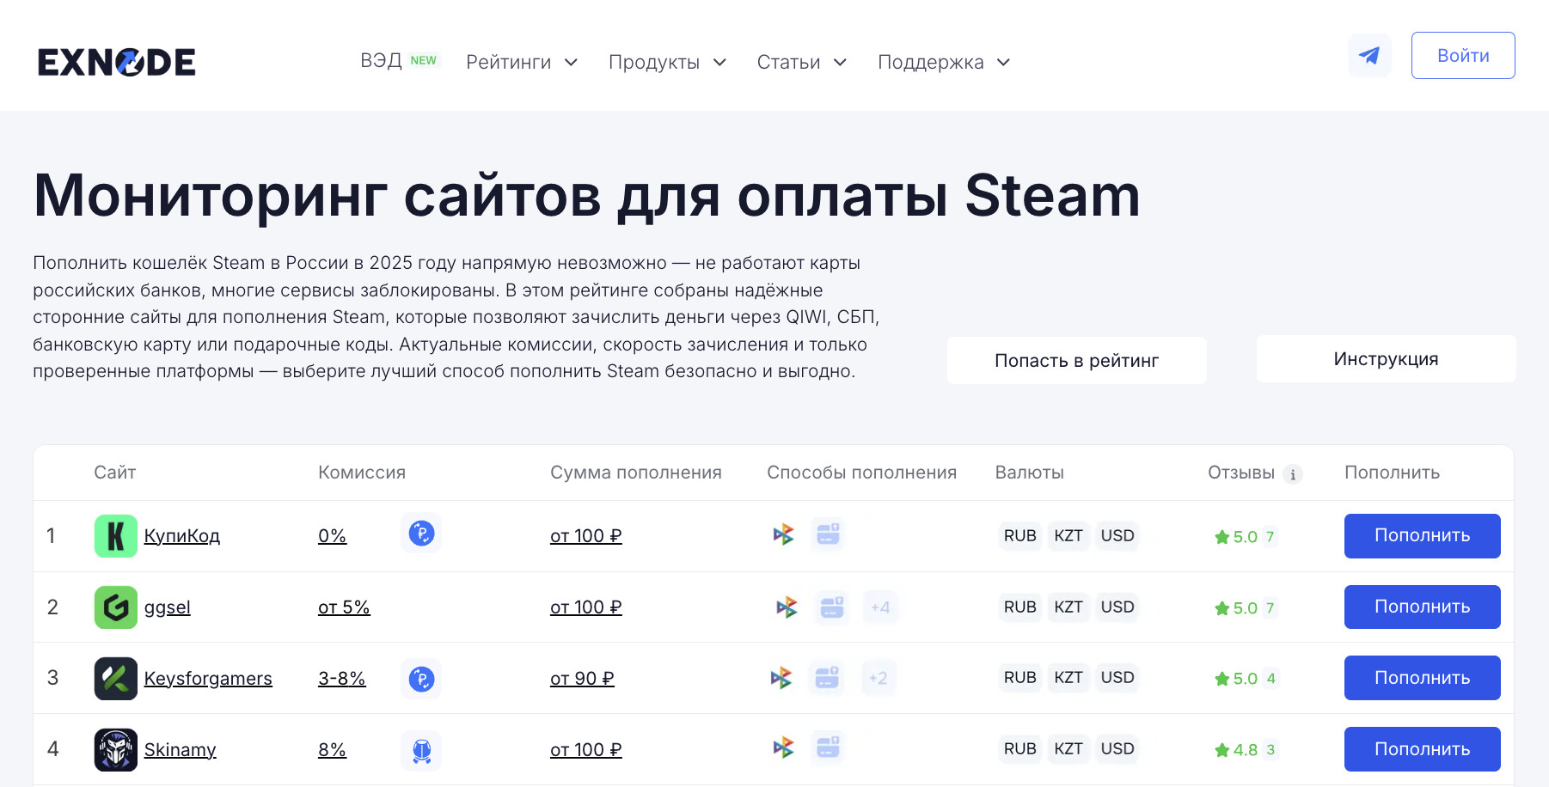Click the green star rating for Skinamy

[1221, 750]
